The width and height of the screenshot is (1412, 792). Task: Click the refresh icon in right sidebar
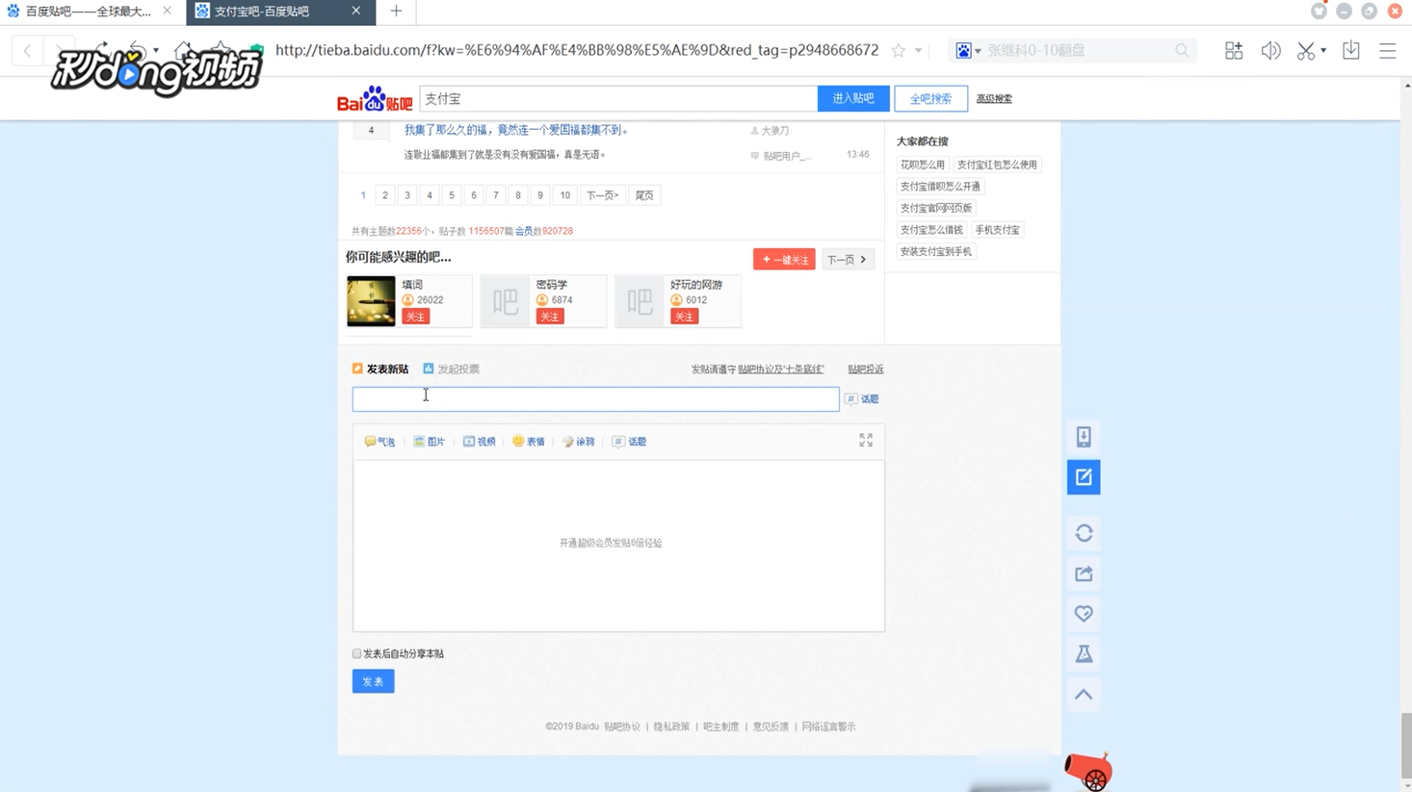click(x=1084, y=533)
